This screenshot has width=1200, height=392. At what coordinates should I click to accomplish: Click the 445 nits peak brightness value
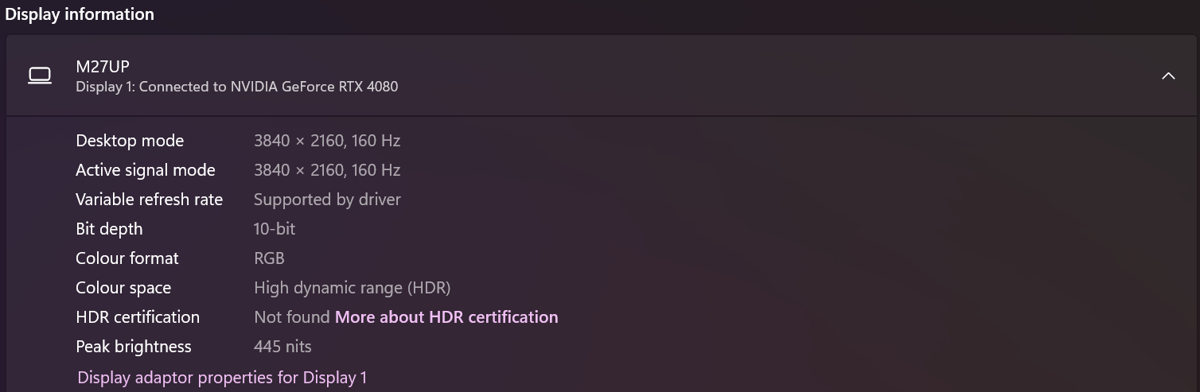pos(282,347)
